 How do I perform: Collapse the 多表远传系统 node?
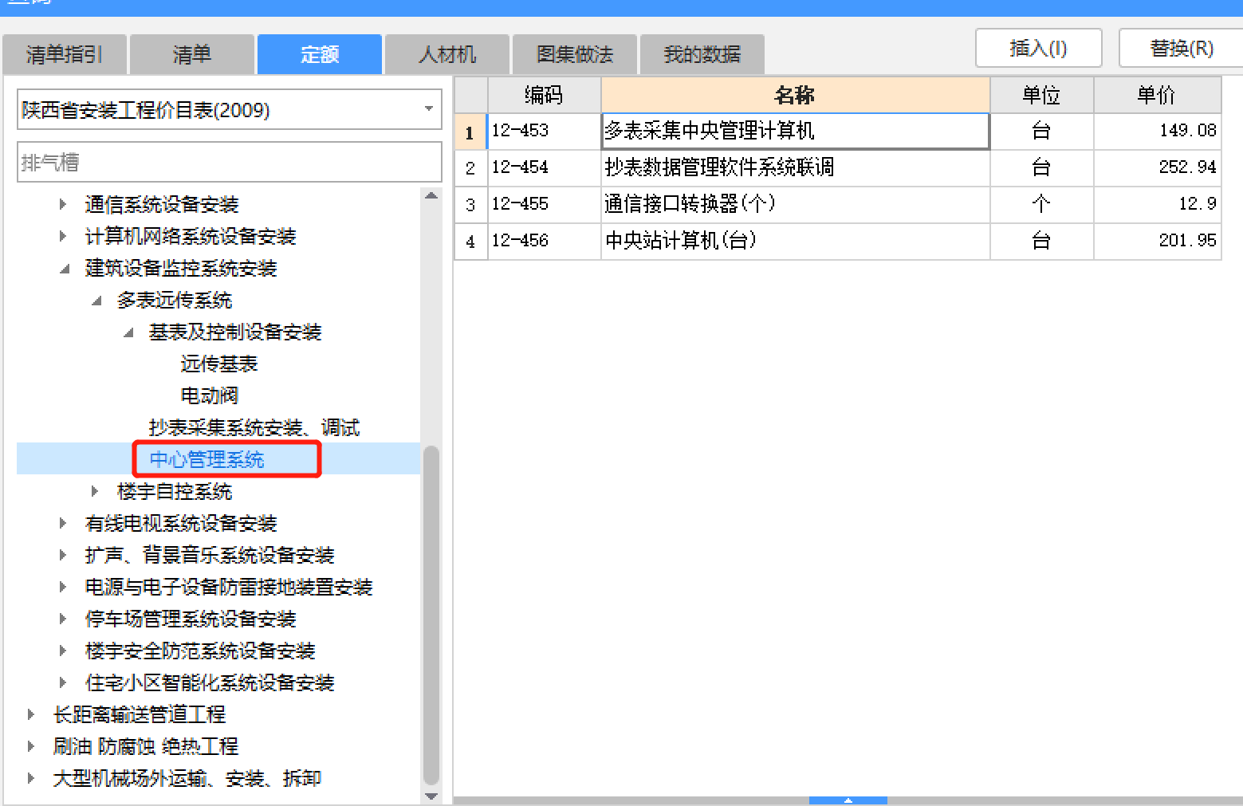tap(96, 301)
